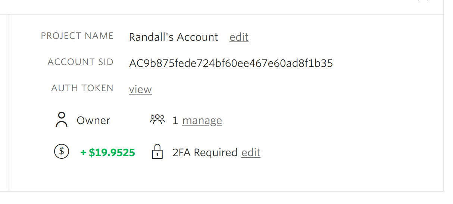Viewport: 453px width, 204px height.
Task: Open manage link for team members
Action: pyautogui.click(x=202, y=120)
